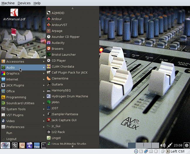This screenshot has height=154, width=190.
Task: Launch the Arpage arpeggiator
Action: [x=72, y=31]
